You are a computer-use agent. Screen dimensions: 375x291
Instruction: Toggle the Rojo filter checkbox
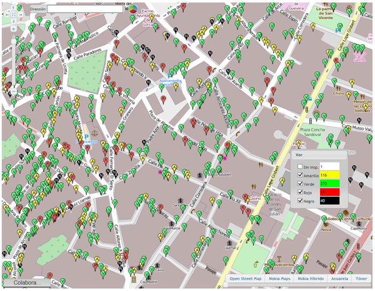tap(299, 193)
